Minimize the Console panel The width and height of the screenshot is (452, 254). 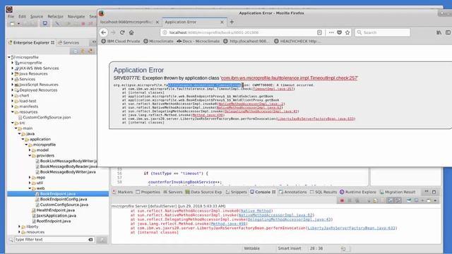coord(427,192)
